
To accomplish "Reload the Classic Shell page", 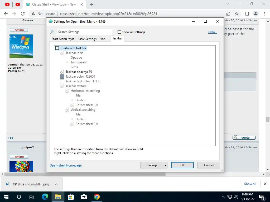I will click(23, 14).
